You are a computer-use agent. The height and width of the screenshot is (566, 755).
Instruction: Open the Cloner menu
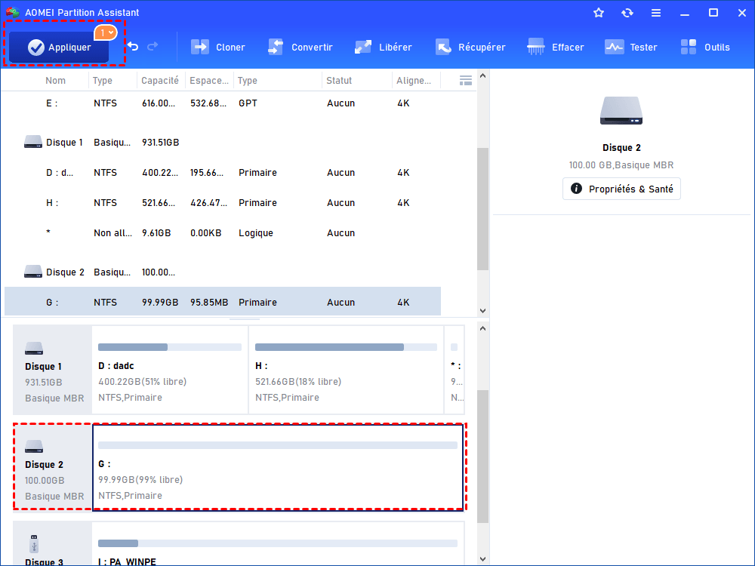click(217, 47)
